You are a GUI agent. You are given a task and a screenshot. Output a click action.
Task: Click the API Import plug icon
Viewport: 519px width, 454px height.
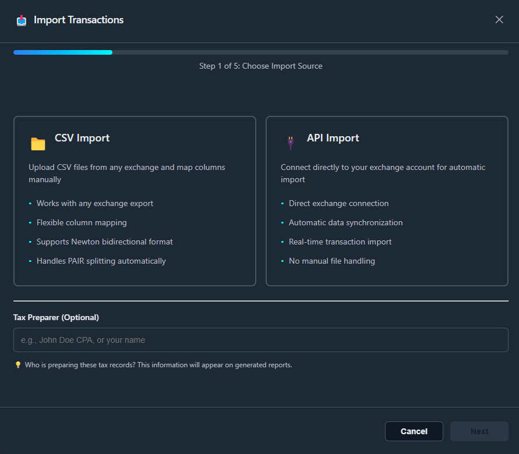pyautogui.click(x=291, y=142)
